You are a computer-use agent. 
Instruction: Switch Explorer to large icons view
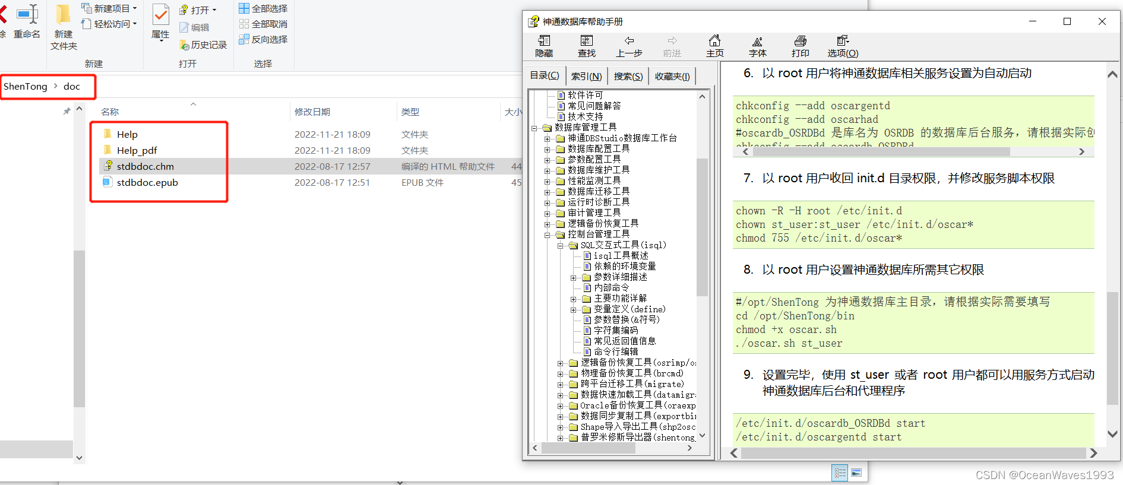pos(856,473)
